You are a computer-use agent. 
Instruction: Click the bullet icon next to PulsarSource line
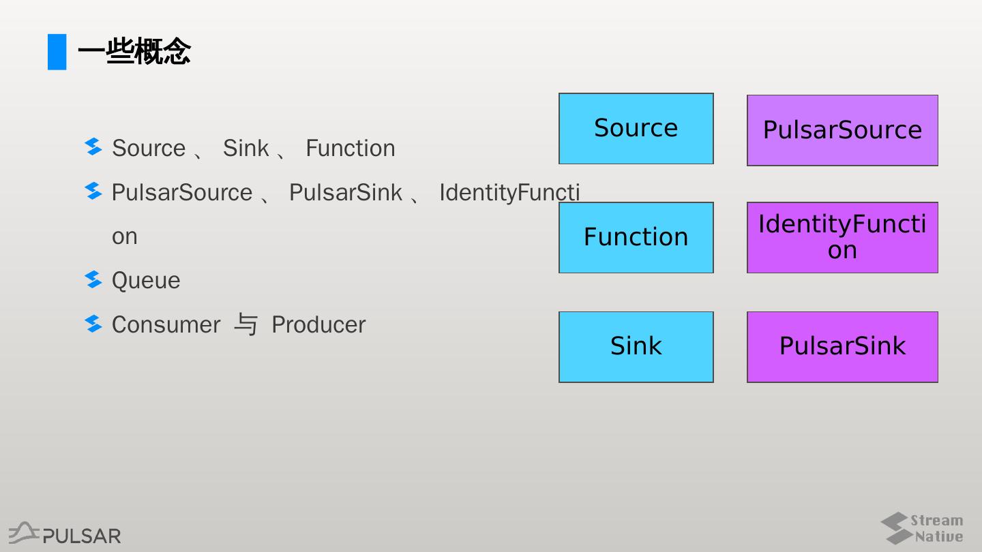pyautogui.click(x=93, y=191)
